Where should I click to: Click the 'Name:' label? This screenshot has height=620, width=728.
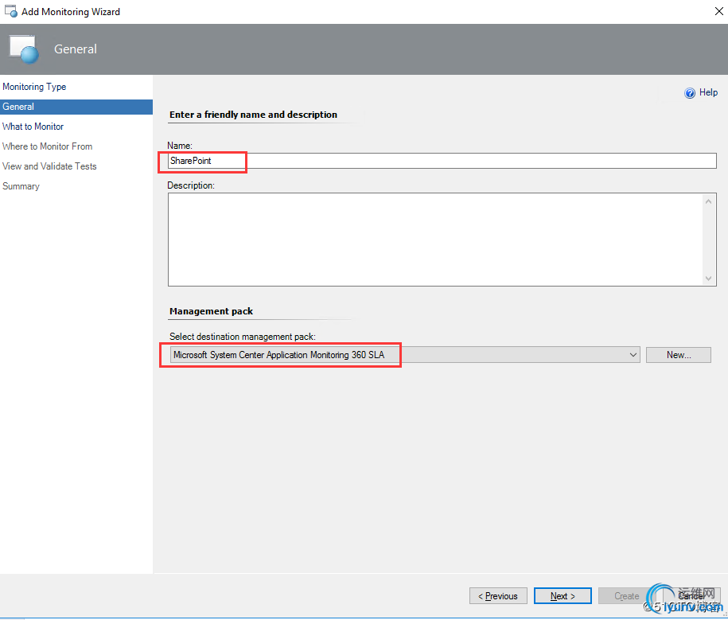click(180, 146)
